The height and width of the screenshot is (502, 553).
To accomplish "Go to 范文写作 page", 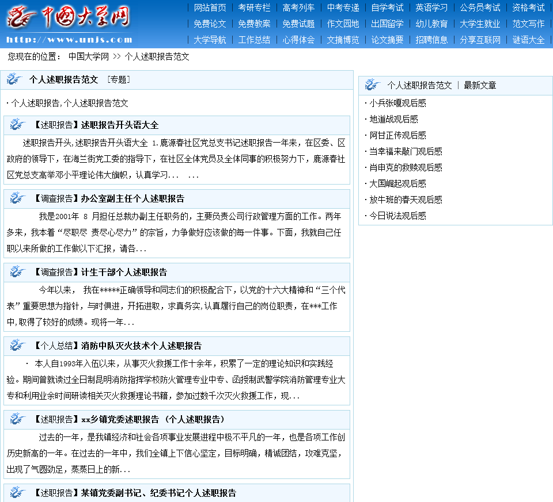I will coord(528,24).
